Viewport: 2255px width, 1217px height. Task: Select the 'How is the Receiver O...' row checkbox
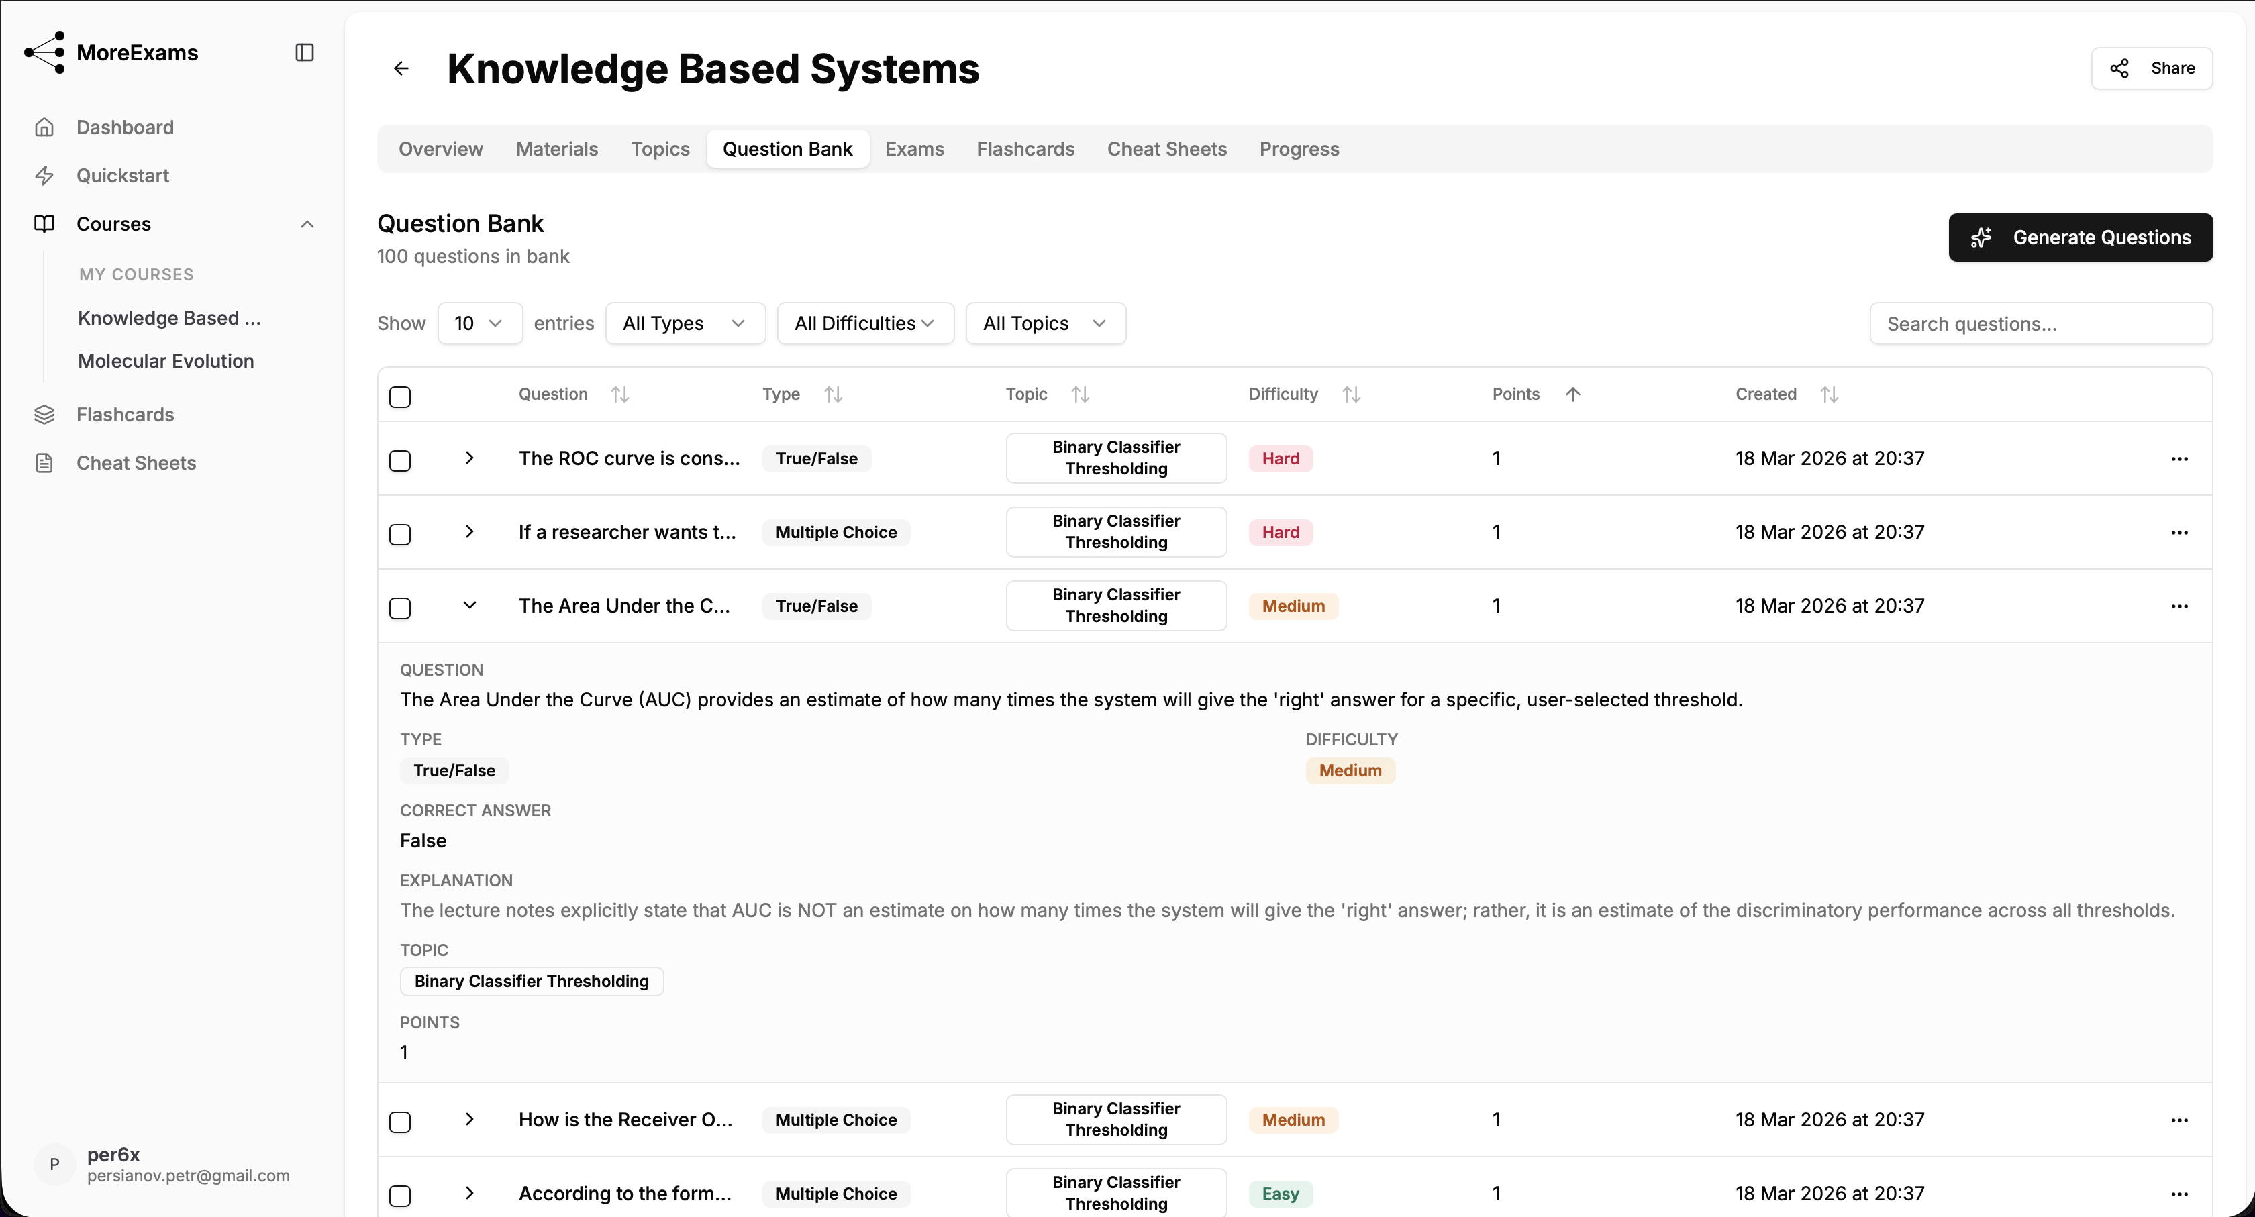[x=400, y=1122]
